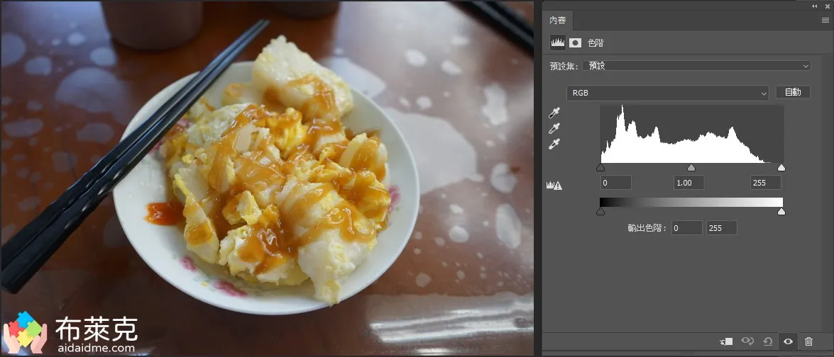Reset adjustment to defaults icon
The width and height of the screenshot is (834, 357).
(x=767, y=341)
